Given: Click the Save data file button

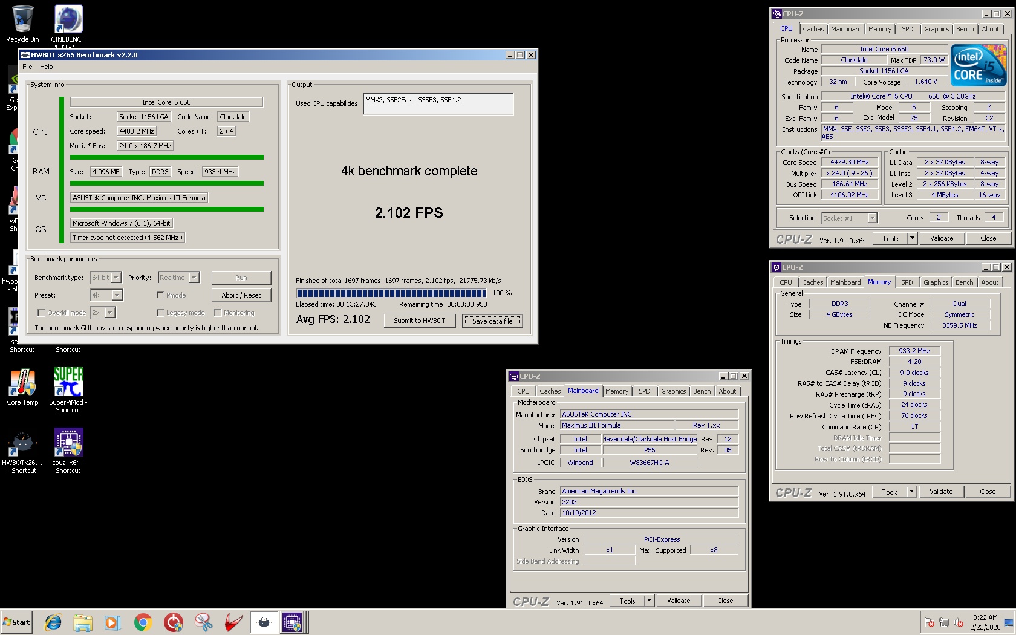Looking at the screenshot, I should (x=492, y=321).
